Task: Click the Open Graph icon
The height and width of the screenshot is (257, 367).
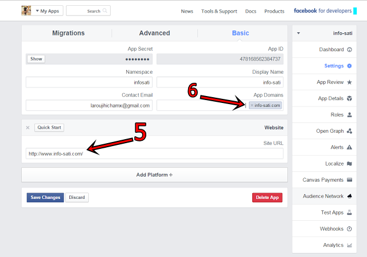Action: (349, 131)
